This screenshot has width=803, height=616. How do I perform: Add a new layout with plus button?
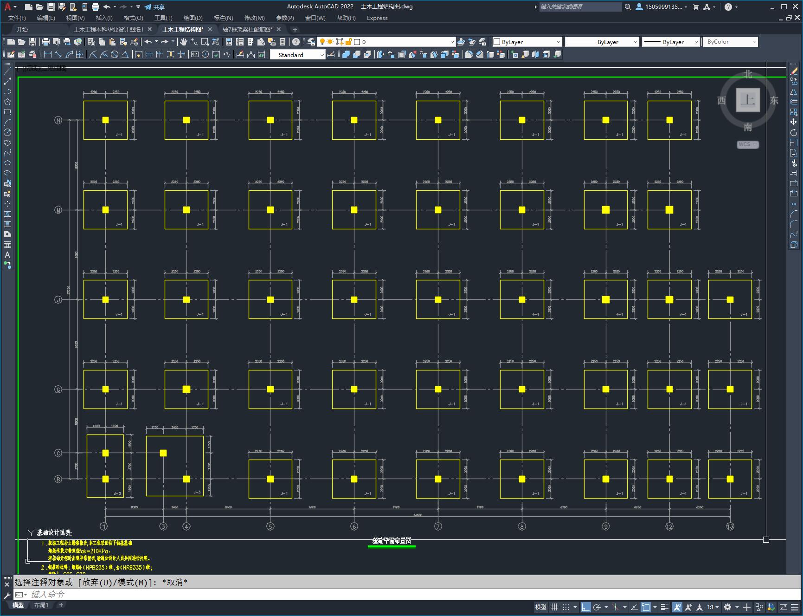pyautogui.click(x=61, y=605)
